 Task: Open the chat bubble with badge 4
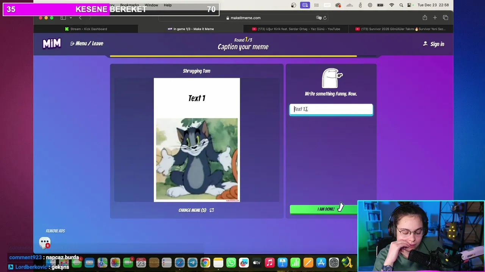pyautogui.click(x=45, y=242)
